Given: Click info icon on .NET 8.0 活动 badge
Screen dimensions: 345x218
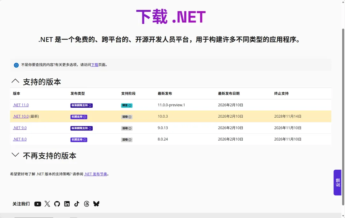Looking at the screenshot, I should click(130, 140).
